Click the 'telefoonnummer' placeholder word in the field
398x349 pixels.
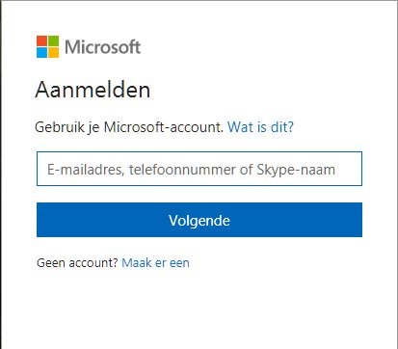pyautogui.click(x=182, y=170)
